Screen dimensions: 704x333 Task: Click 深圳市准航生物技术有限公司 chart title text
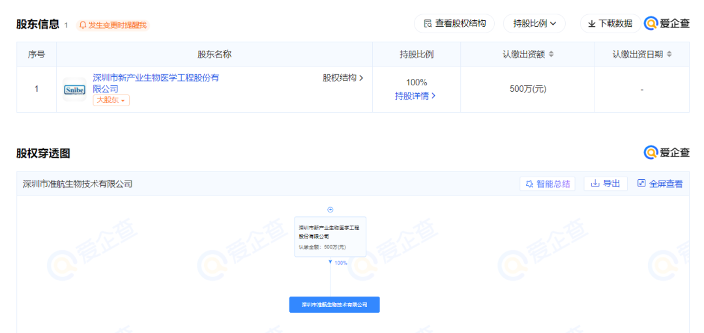pos(78,184)
